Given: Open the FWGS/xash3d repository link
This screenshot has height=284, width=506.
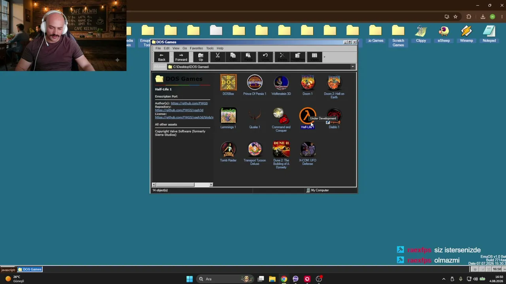Looking at the screenshot, I should (179, 110).
